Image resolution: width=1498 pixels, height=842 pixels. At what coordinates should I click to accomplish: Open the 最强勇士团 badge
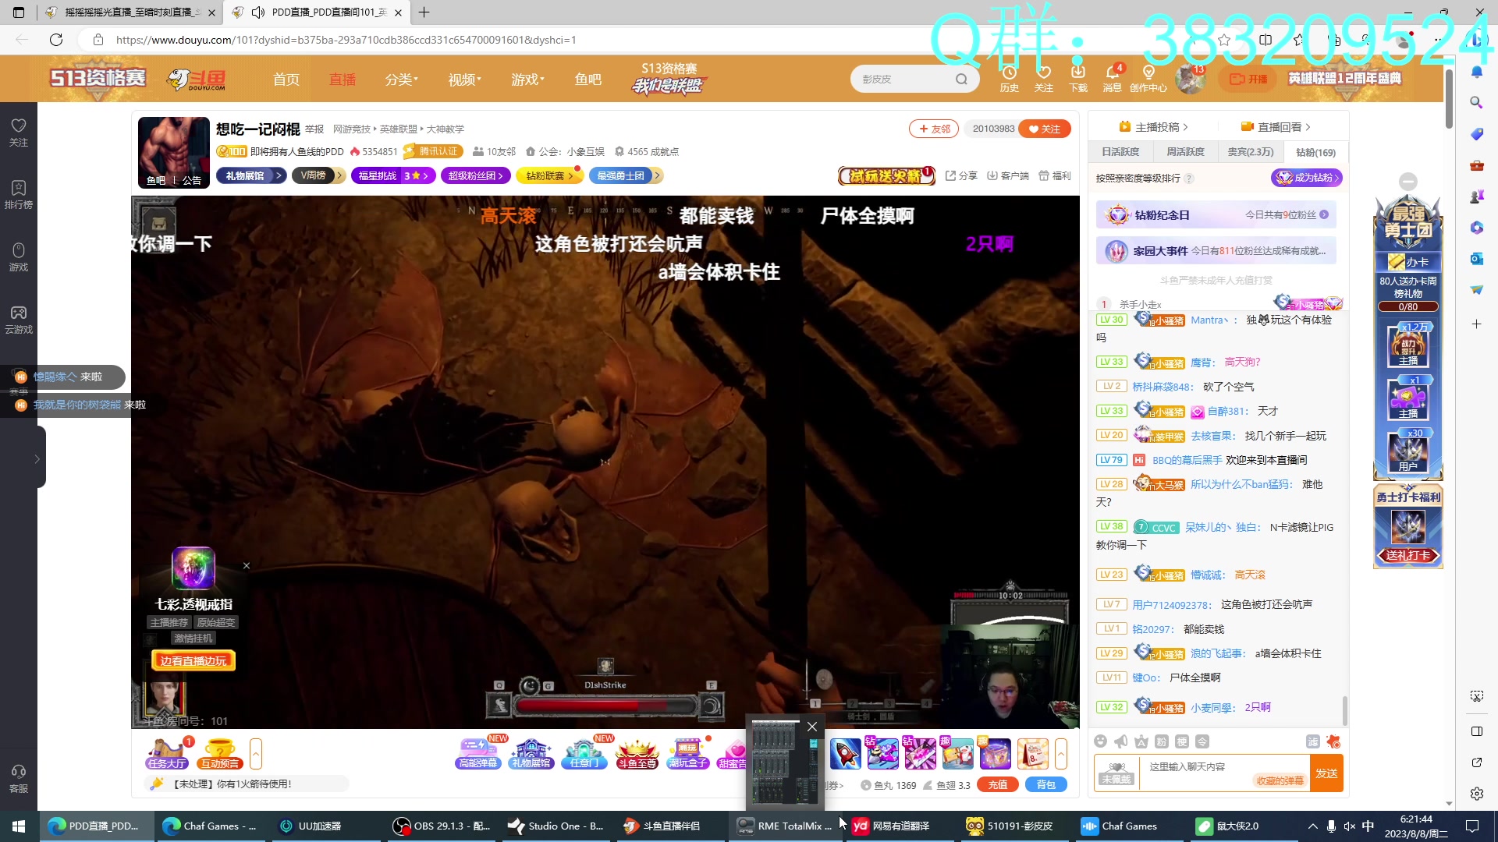[x=626, y=175]
